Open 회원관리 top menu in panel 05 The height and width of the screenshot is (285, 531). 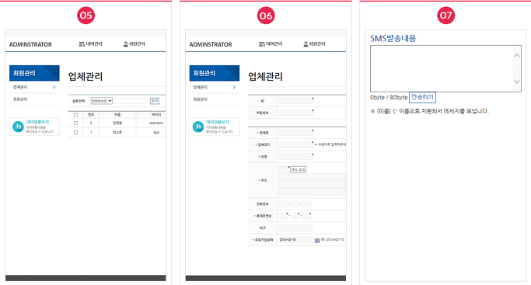(x=134, y=44)
